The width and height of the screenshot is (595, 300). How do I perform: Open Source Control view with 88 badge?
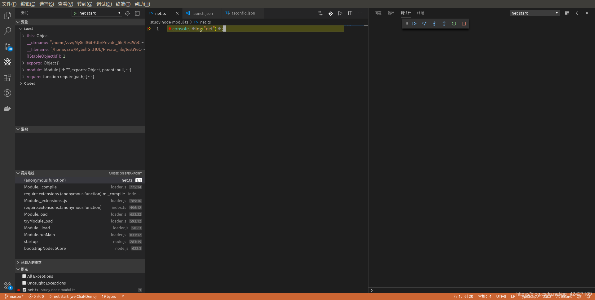7,47
